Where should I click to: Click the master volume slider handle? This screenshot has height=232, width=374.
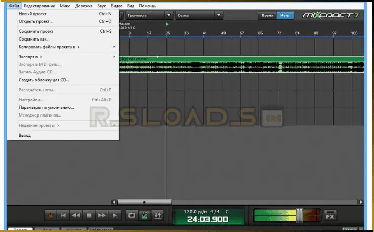(299, 215)
